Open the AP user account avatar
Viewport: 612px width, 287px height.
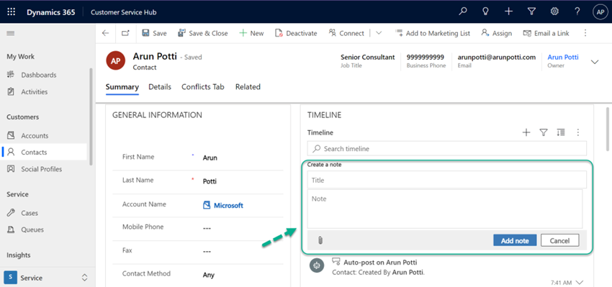tap(600, 12)
